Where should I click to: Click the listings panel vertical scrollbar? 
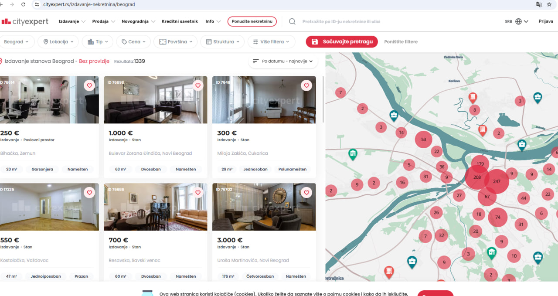[x=323, y=100]
